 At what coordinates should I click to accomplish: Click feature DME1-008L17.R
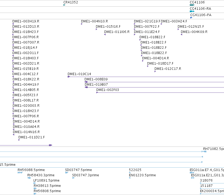(26, 100)
